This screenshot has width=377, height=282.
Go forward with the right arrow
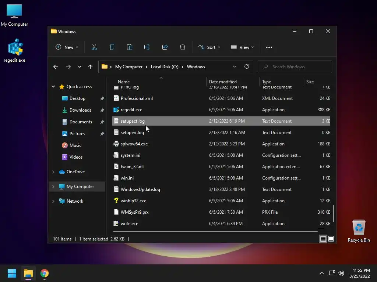click(68, 67)
